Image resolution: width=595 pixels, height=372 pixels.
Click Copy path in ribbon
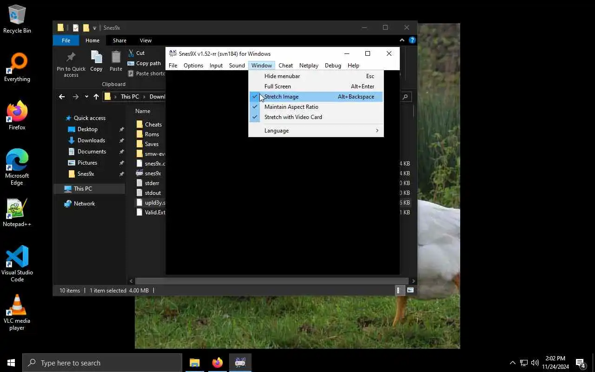(x=144, y=63)
